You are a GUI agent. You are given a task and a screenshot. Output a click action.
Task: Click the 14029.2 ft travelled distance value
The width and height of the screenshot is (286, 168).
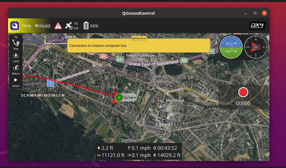[169, 155]
